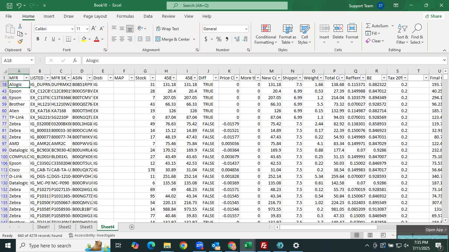Open Conditional Formatting menu

click(266, 34)
